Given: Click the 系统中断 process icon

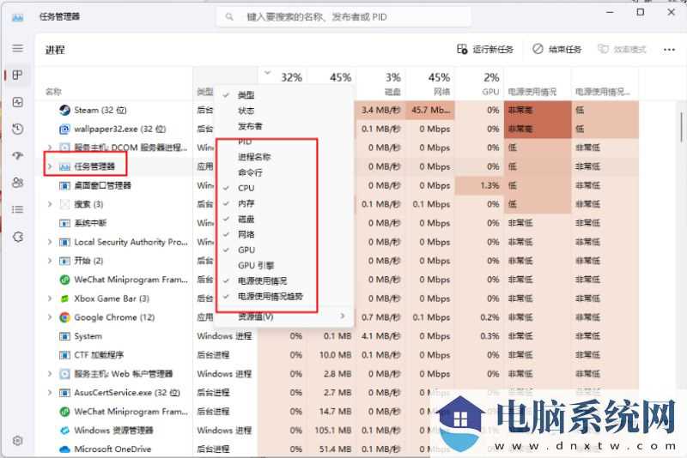Looking at the screenshot, I should coord(64,223).
